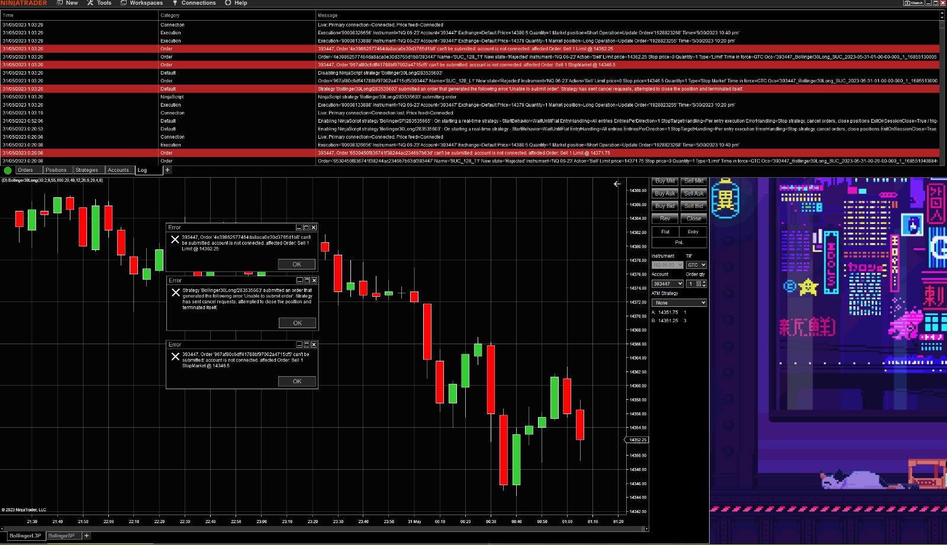
Task: Click Buy Ask button
Action: (x=665, y=193)
